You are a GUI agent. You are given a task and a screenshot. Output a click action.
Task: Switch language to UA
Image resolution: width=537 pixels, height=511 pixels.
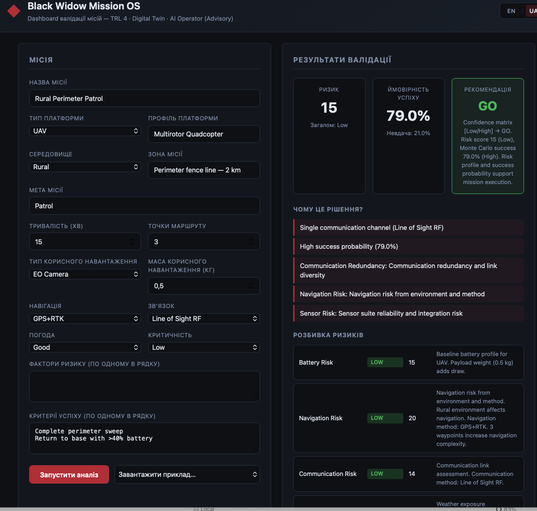coord(532,11)
